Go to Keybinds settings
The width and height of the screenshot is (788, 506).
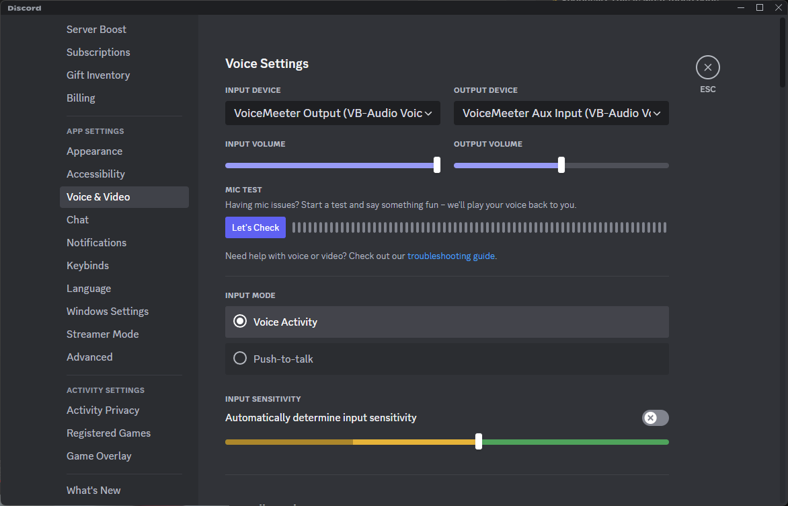[87, 266]
